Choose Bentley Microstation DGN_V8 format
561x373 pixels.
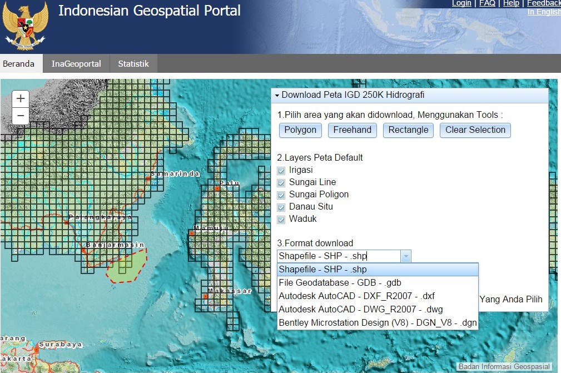378,322
